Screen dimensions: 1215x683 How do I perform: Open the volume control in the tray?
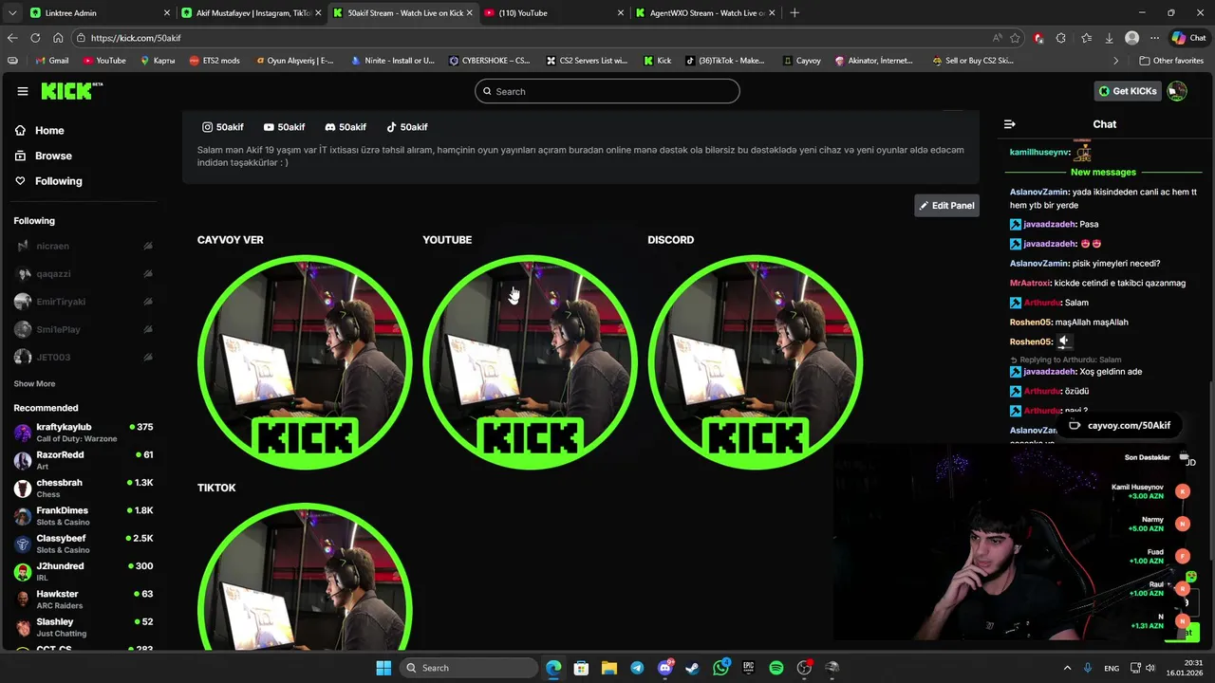point(1150,668)
